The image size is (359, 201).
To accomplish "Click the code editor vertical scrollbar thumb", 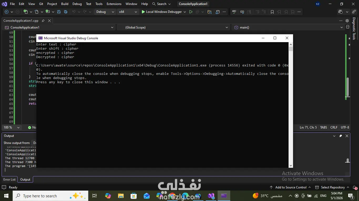I will click(348, 87).
